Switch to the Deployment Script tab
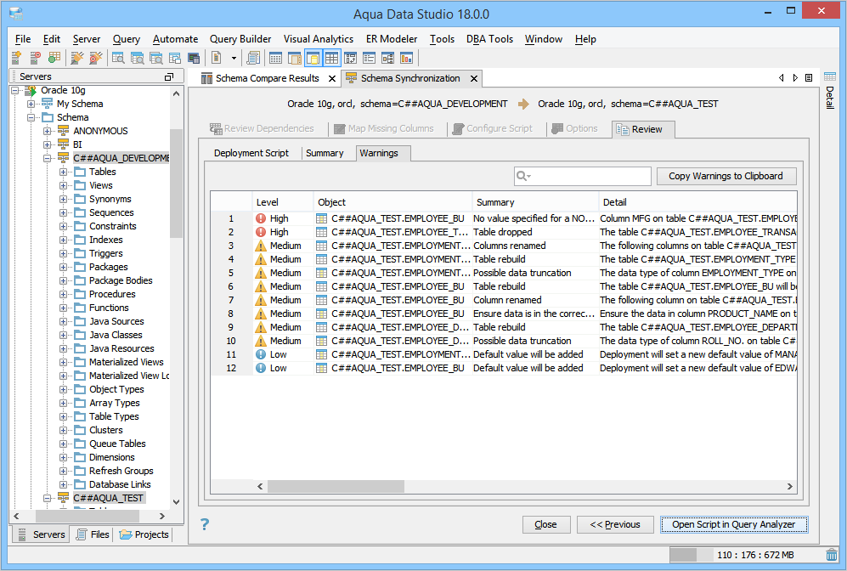 tap(251, 153)
